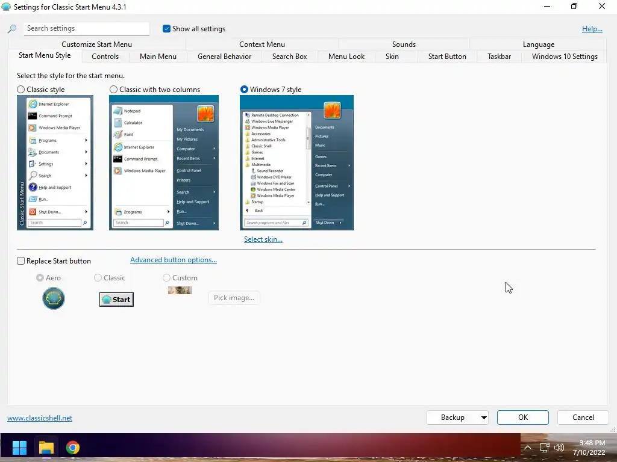Image resolution: width=617 pixels, height=462 pixels.
Task: Click the Backup button
Action: [x=453, y=417]
